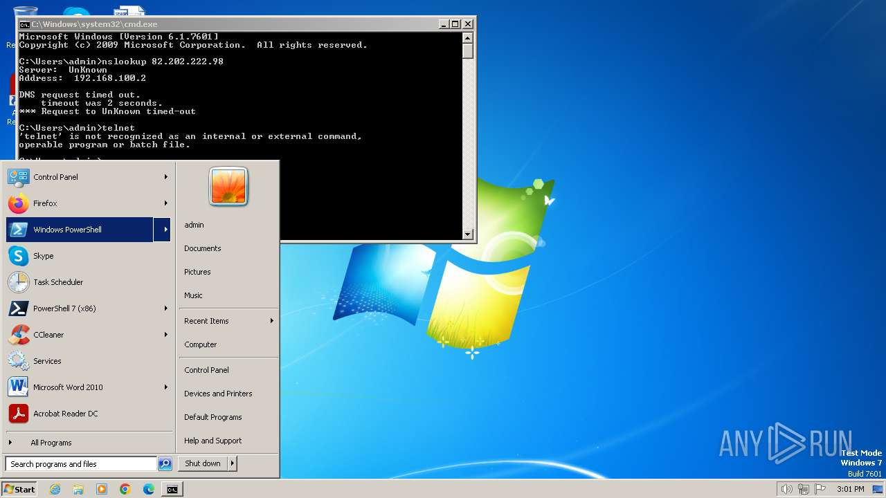Open Control Panel icon in pinned list
Image resolution: width=886 pixels, height=498 pixels.
click(18, 177)
